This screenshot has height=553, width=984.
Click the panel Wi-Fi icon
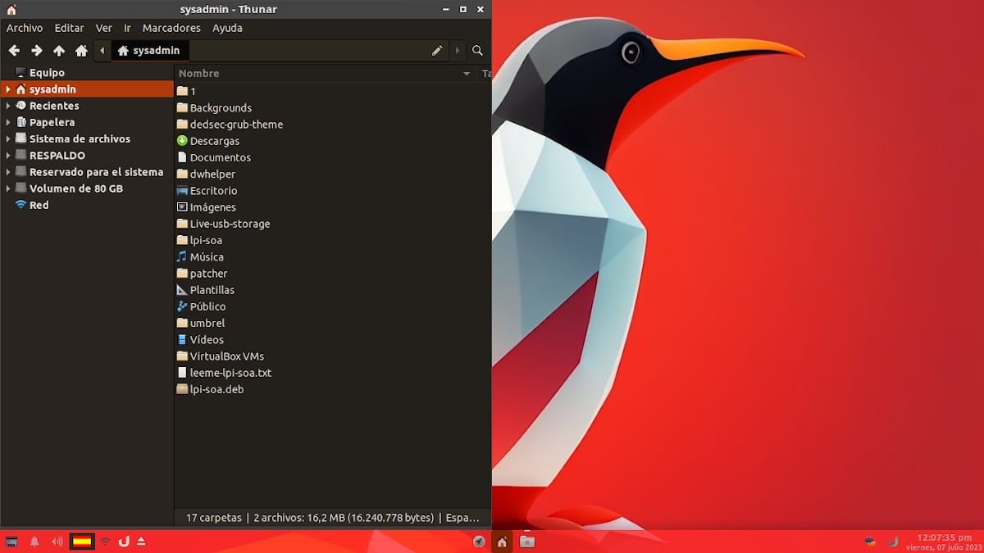(x=105, y=542)
